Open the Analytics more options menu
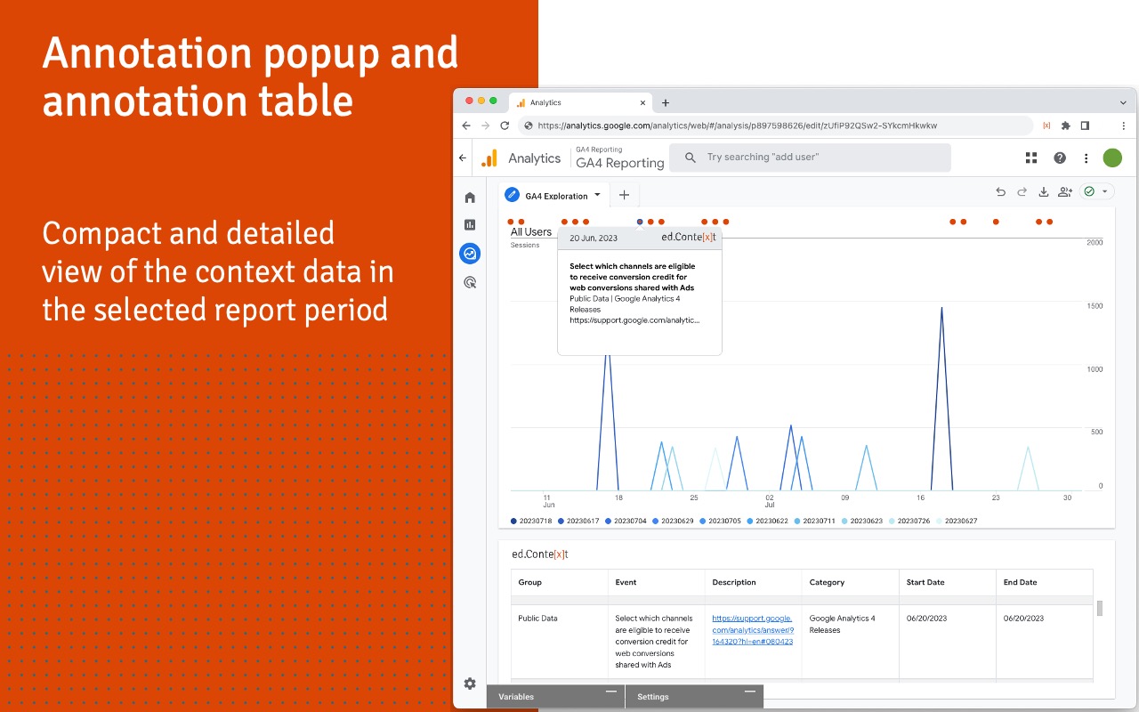The width and height of the screenshot is (1139, 712). (x=1086, y=158)
